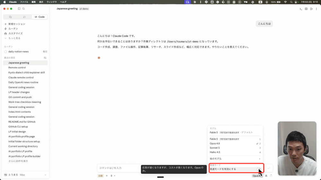Select the Code tab

[x=39, y=17]
